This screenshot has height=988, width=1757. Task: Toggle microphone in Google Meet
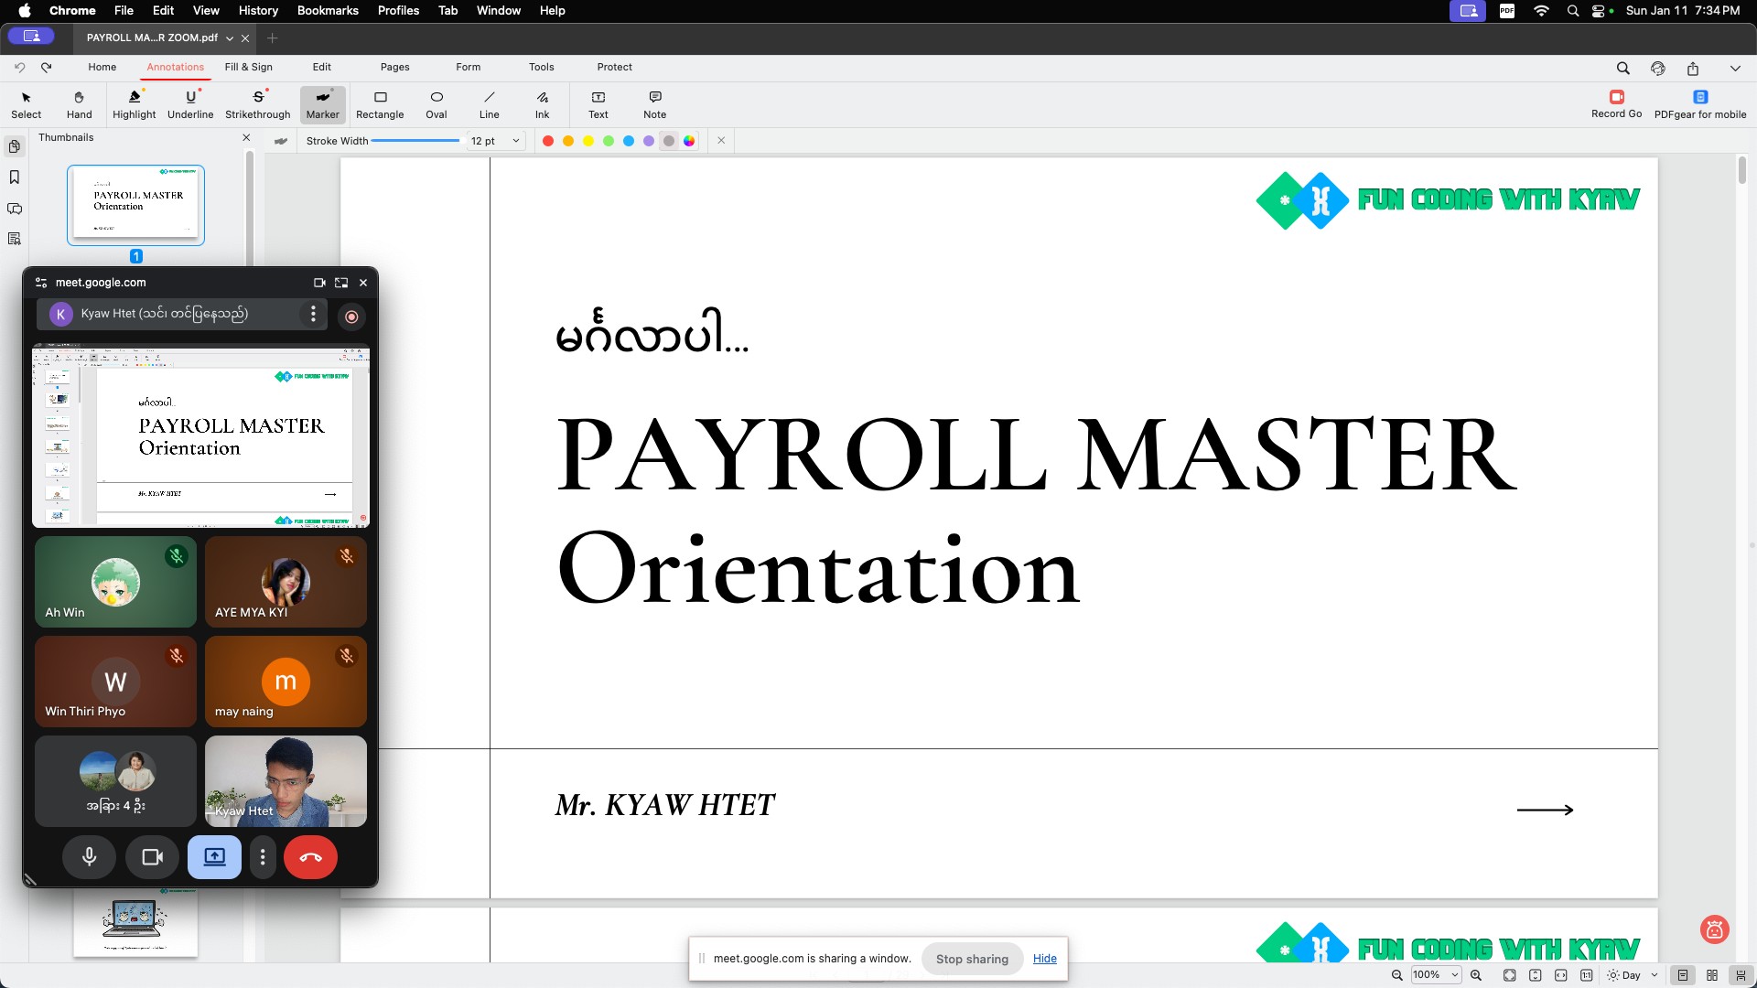tap(89, 857)
